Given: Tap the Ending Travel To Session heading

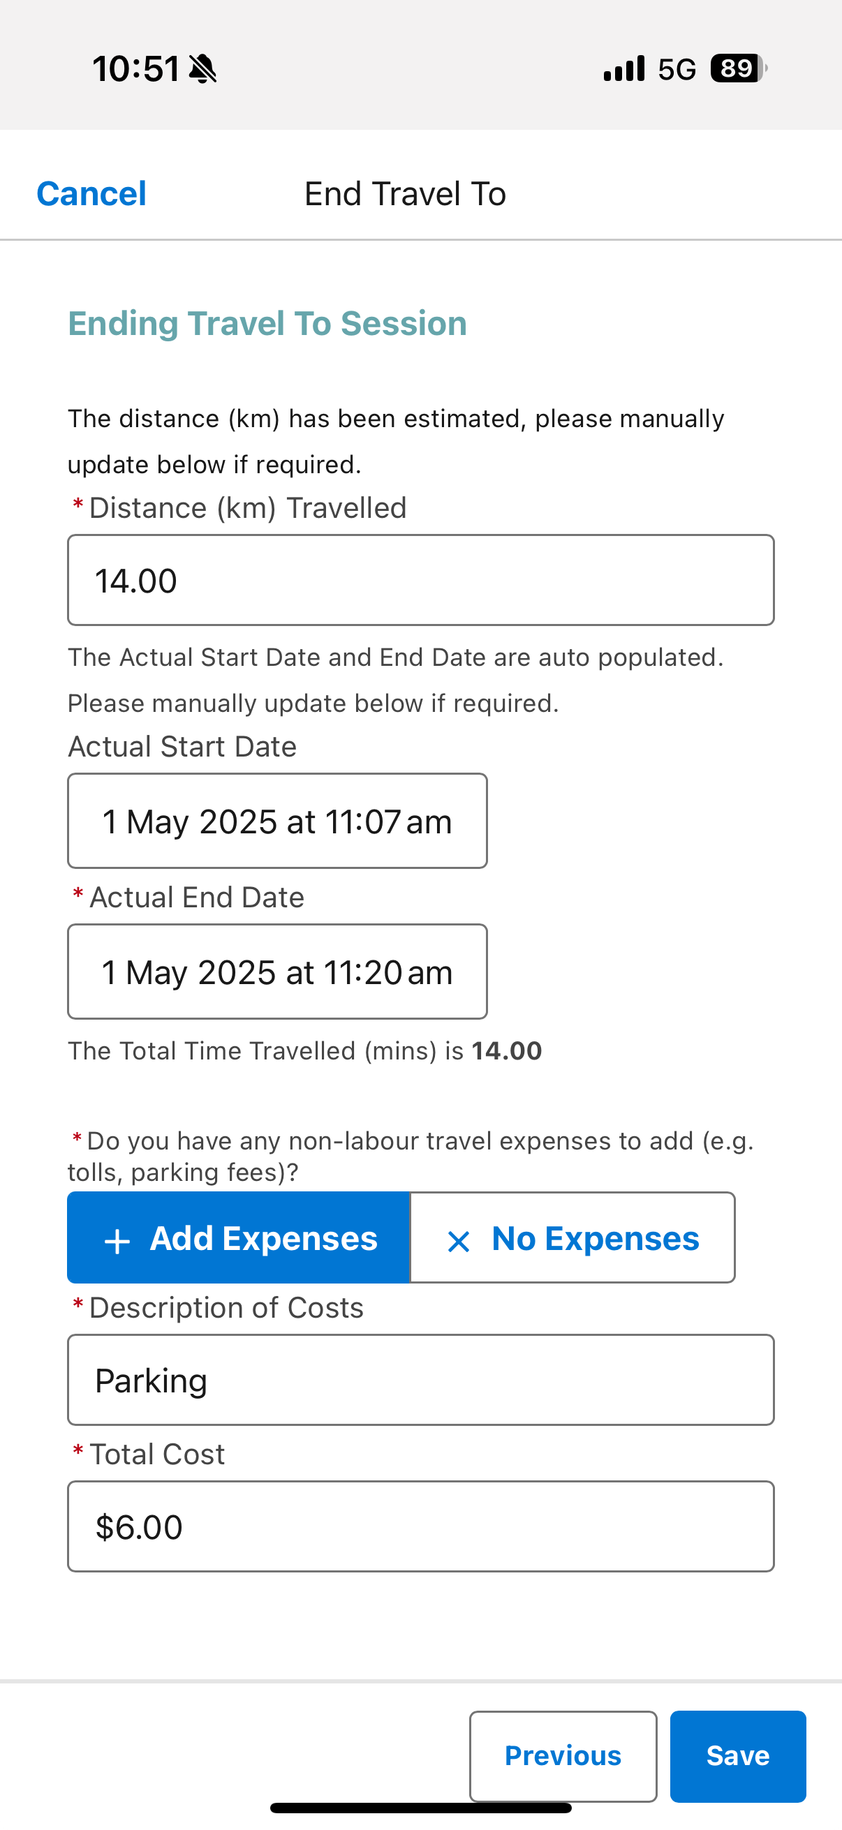Looking at the screenshot, I should click(267, 323).
